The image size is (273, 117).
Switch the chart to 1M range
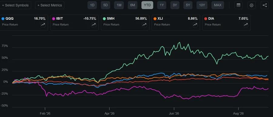pyautogui.click(x=119, y=5)
